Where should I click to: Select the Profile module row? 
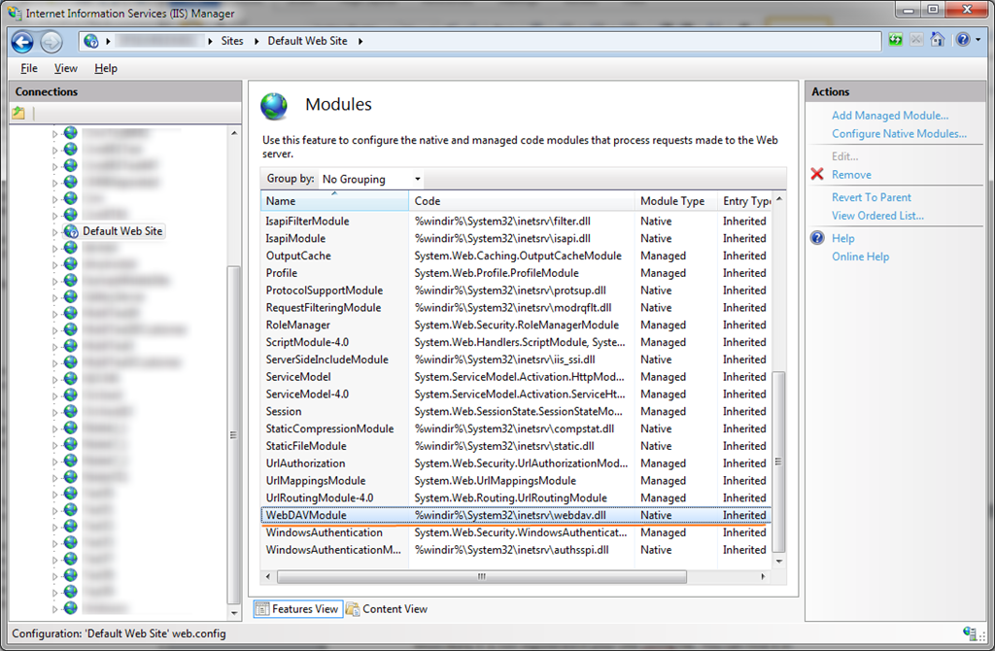click(517, 273)
